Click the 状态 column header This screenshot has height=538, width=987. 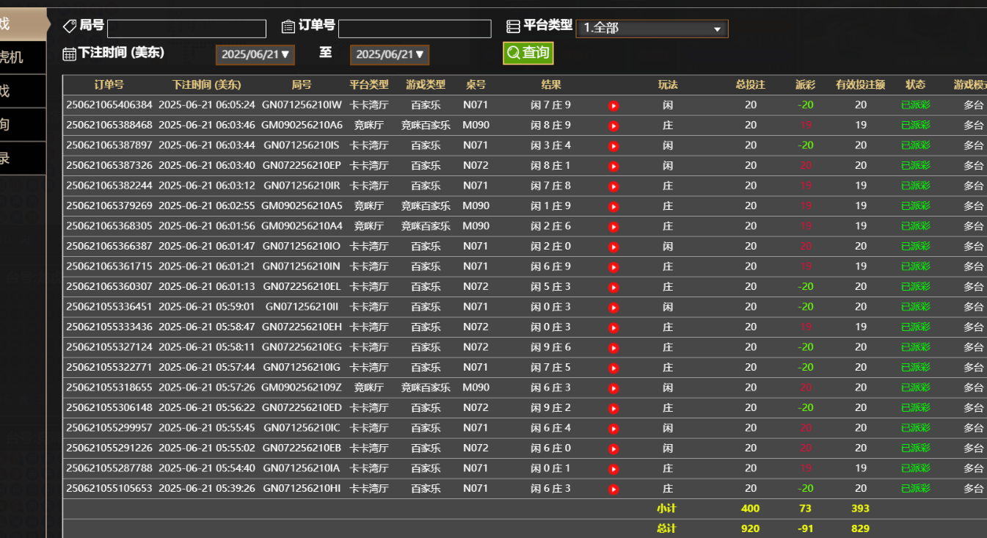(916, 84)
